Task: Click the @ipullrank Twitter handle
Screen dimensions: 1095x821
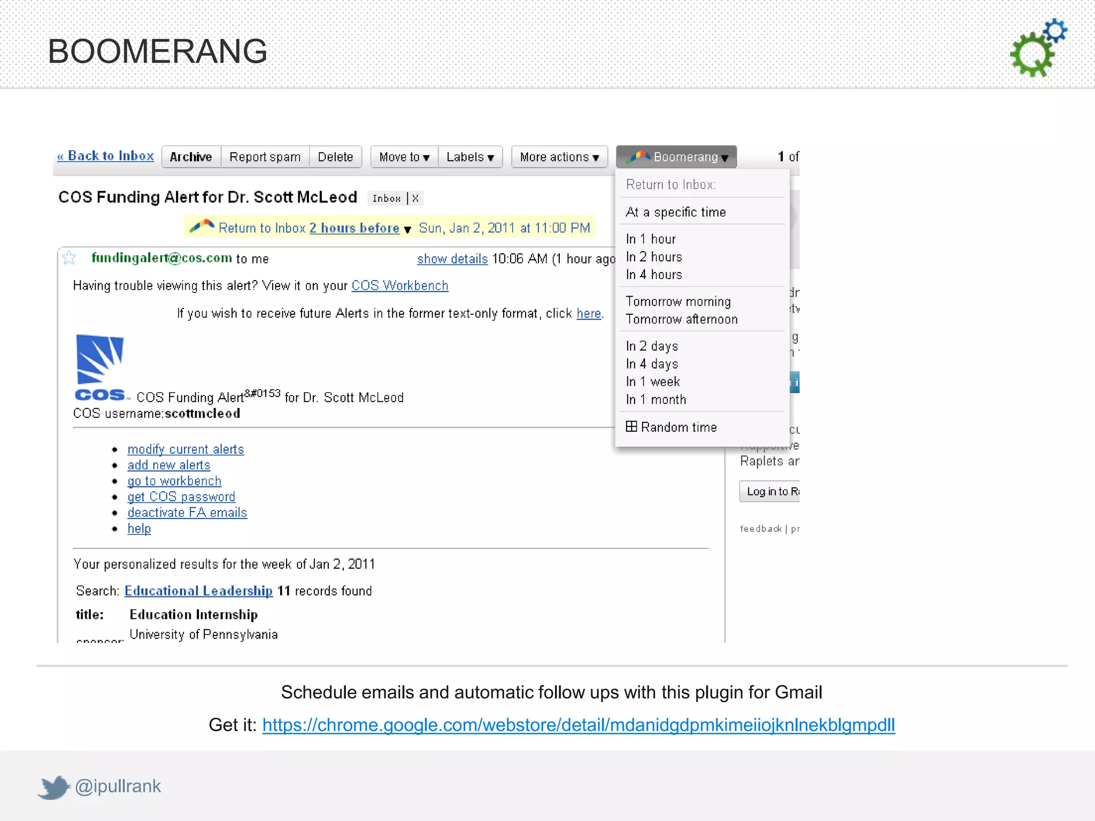Action: [x=118, y=786]
